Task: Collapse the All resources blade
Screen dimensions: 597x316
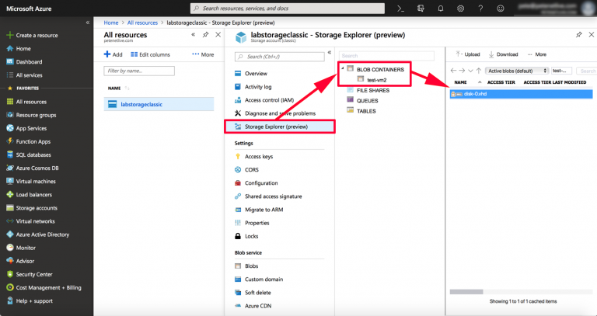Action: click(193, 35)
